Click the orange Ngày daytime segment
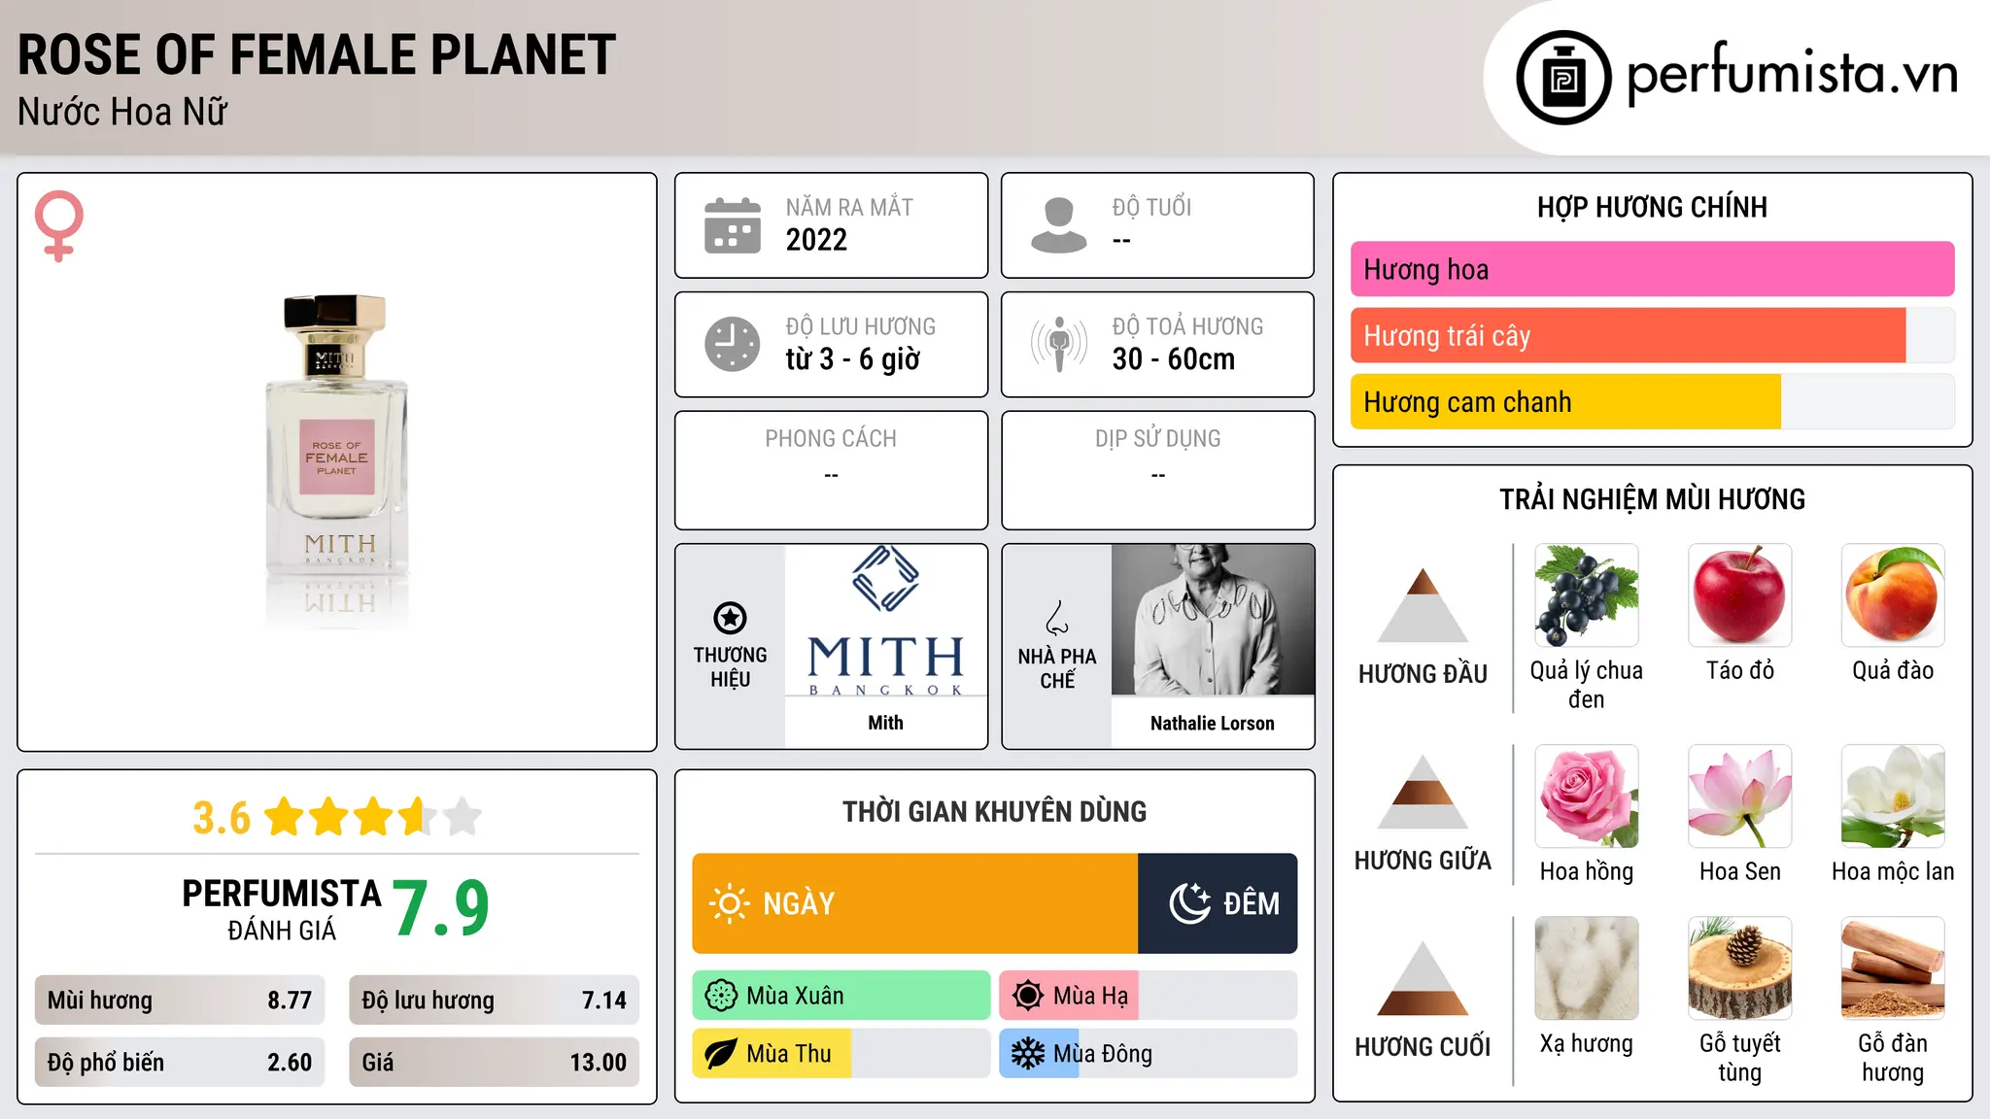This screenshot has height=1119, width=1990. [915, 903]
